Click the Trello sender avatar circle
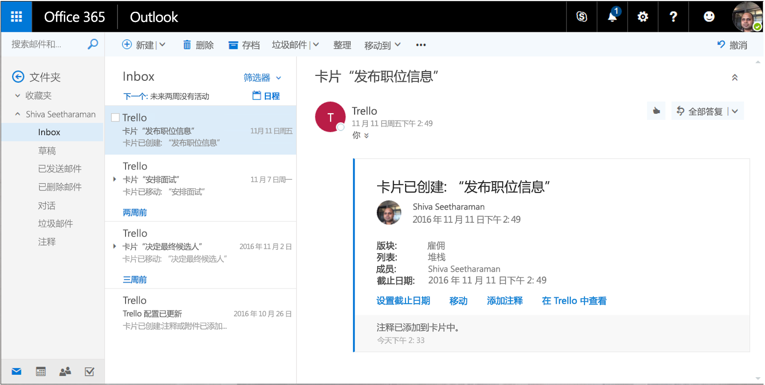The image size is (765, 385). pos(330,117)
